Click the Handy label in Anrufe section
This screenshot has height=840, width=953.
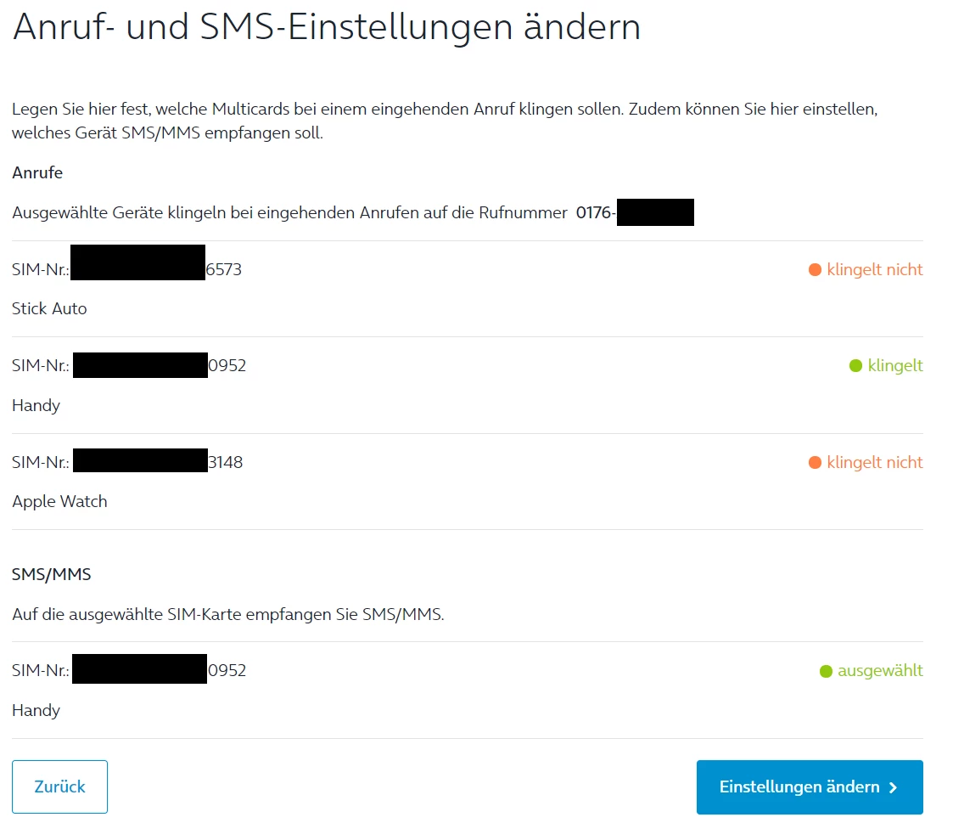[x=36, y=406]
